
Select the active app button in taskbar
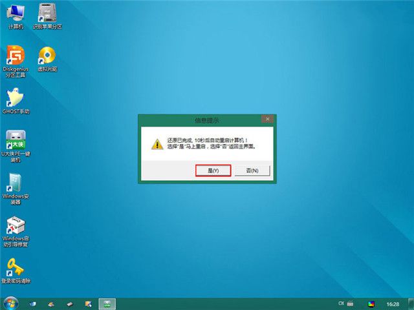point(107,303)
